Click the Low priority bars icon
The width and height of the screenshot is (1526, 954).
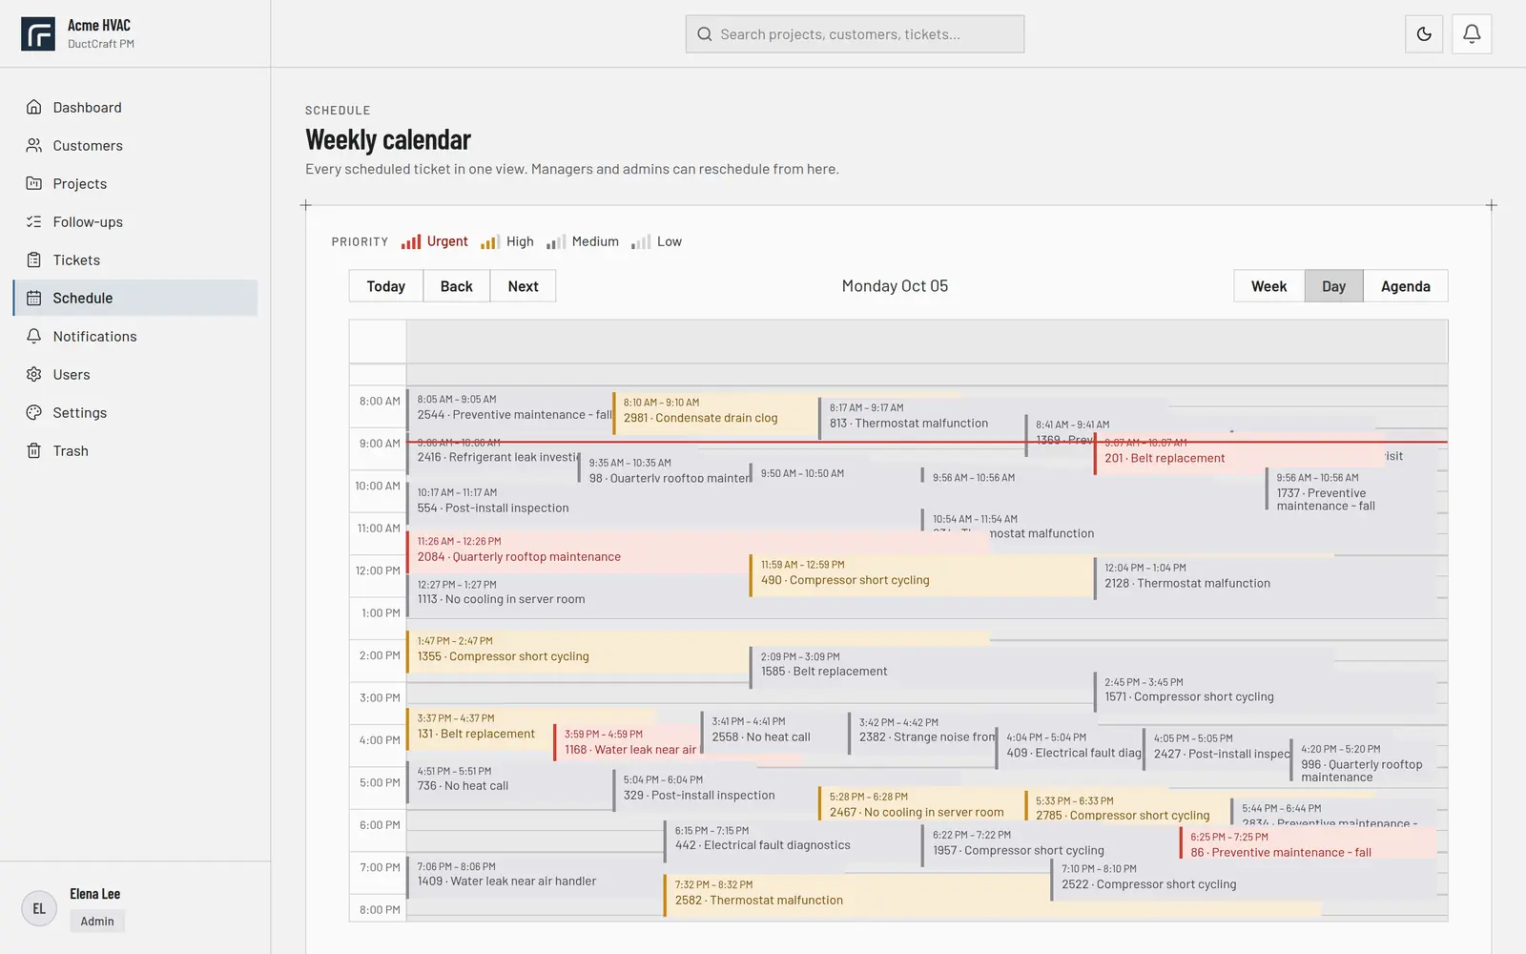point(641,241)
